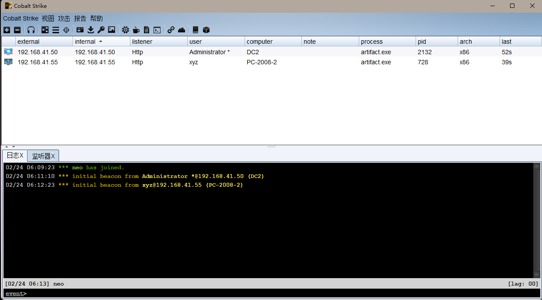Expand split pane using the tiny down arrow
Viewport: 542px width, 300px height.
pos(13,147)
